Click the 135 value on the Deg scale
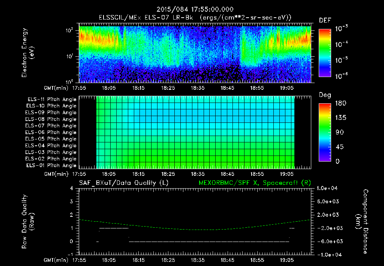 340,118
